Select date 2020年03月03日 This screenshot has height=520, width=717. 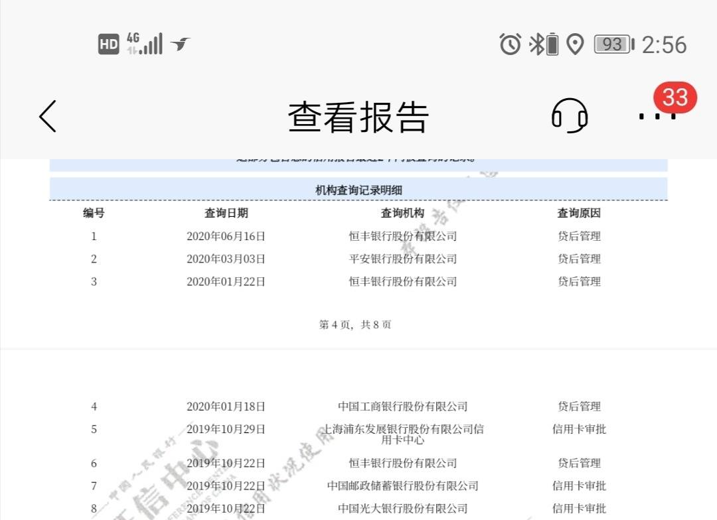(x=226, y=259)
